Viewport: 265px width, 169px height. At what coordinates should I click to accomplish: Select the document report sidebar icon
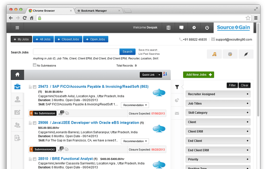[x=17, y=138]
